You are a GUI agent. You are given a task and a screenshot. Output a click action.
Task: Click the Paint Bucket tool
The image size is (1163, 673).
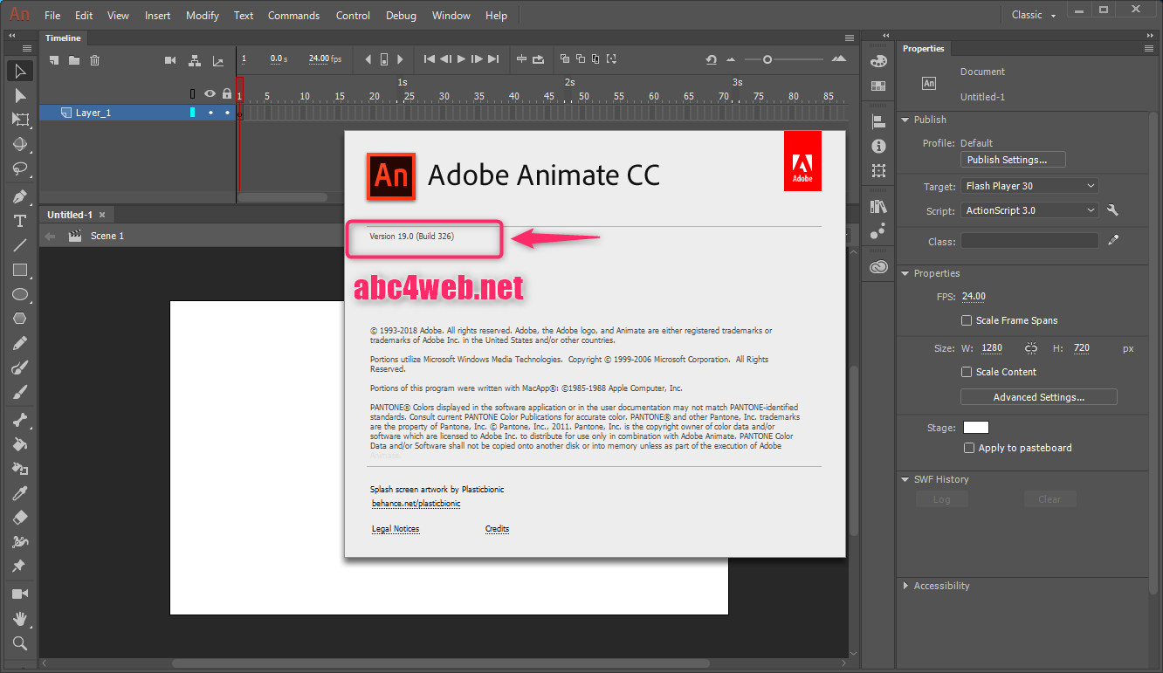click(x=19, y=444)
